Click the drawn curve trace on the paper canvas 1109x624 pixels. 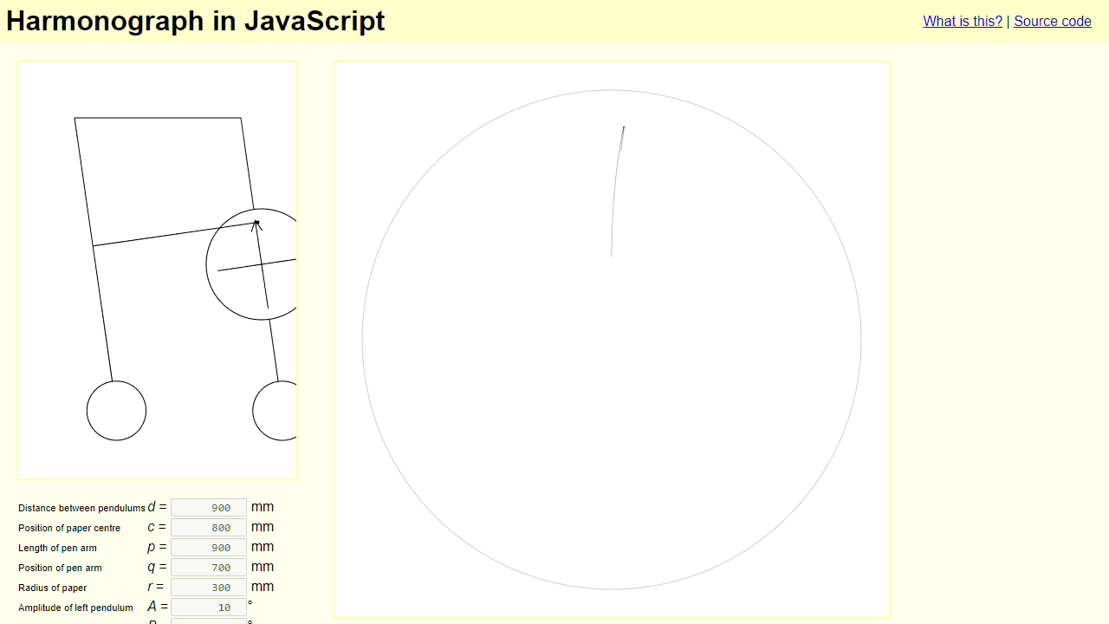point(615,191)
